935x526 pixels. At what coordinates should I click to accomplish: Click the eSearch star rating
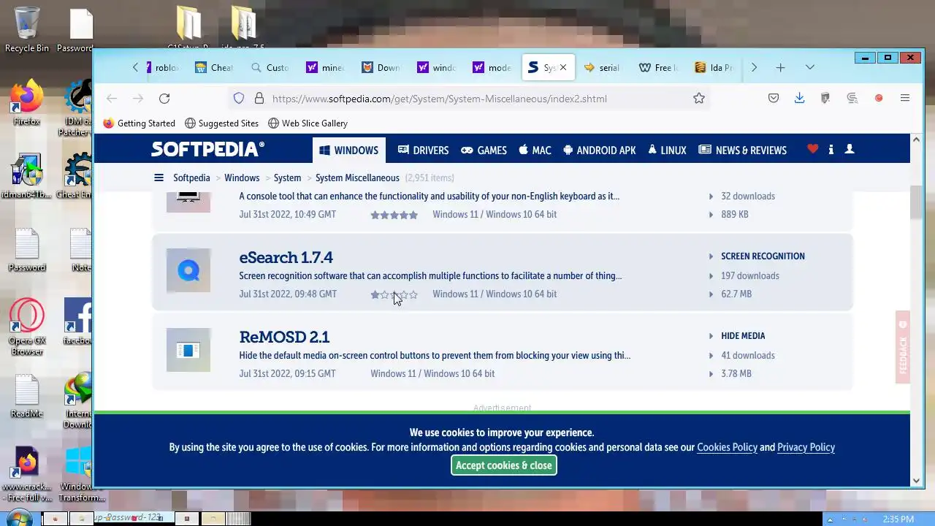click(x=394, y=294)
